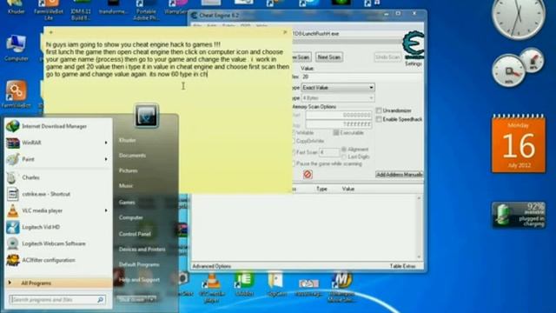Expand the VLC media player submenu arrow
556x313 pixels.
coord(106,210)
